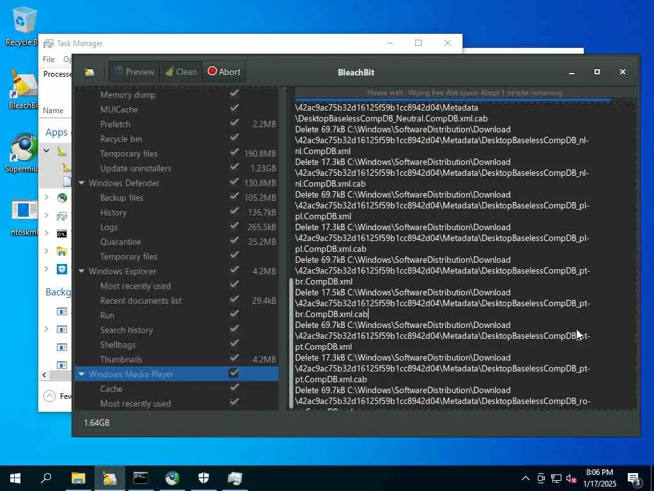Click the Meet Now tray icon
This screenshot has height=491, width=654.
click(x=540, y=478)
